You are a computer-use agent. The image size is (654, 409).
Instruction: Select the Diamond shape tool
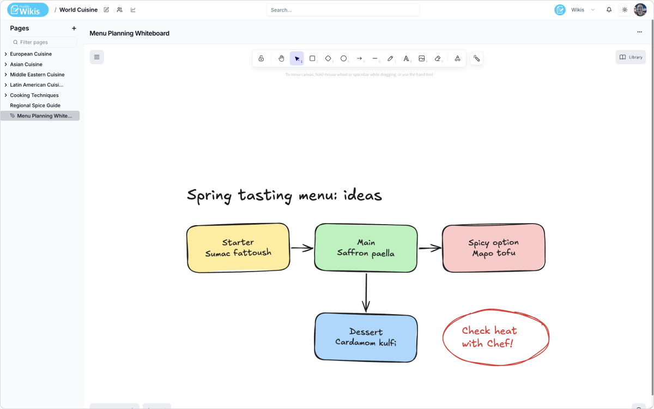click(x=328, y=58)
